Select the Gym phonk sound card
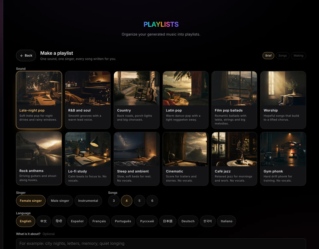Screen dimensions: 319x249 pos(283,159)
